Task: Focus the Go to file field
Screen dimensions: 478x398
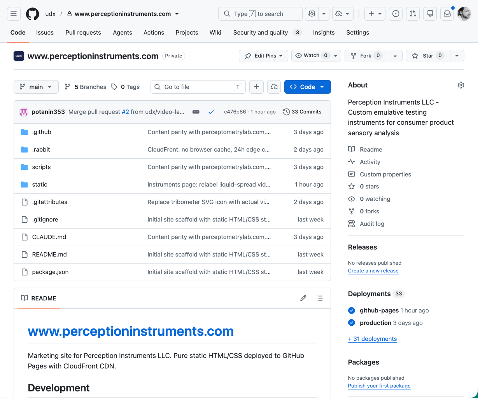Action: (198, 87)
